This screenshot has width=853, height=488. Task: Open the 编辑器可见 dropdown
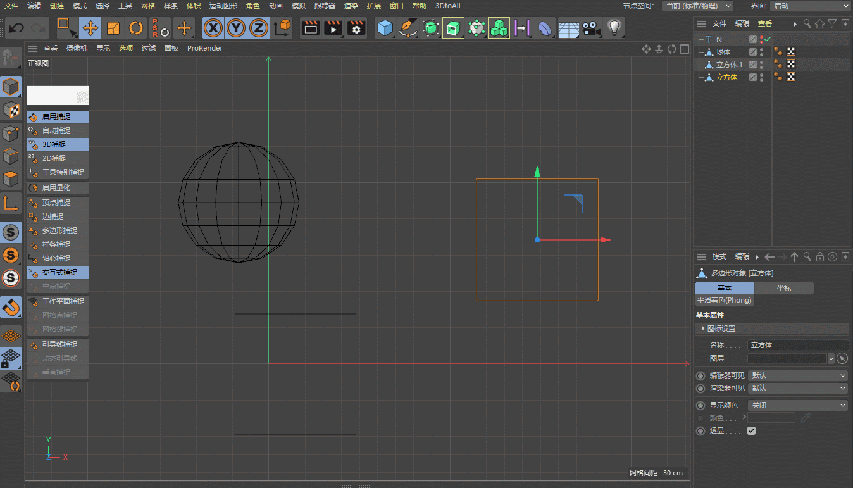pyautogui.click(x=797, y=375)
